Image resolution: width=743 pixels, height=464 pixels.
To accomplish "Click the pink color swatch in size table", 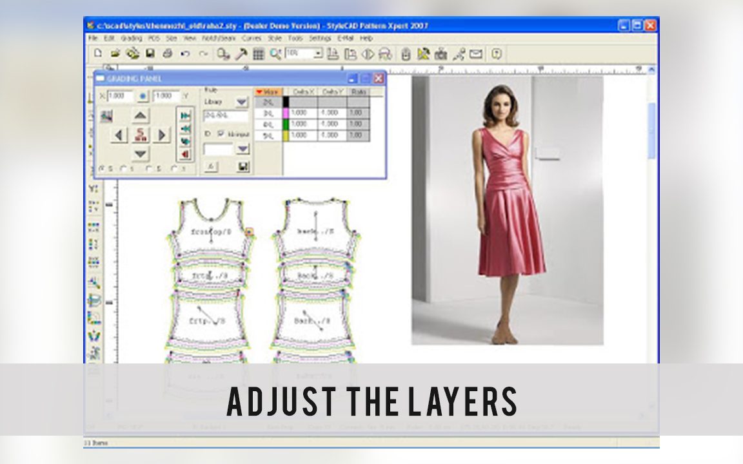I will coord(286,113).
